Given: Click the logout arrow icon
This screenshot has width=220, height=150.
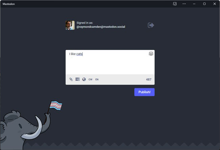Looking at the screenshot, I should tap(151, 25).
